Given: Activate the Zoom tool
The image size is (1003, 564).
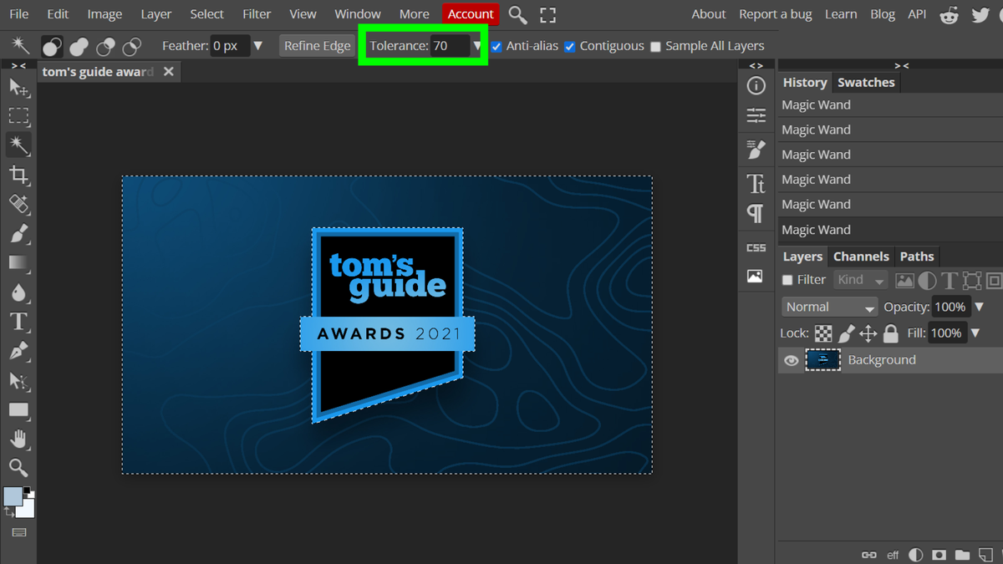Looking at the screenshot, I should pyautogui.click(x=18, y=468).
